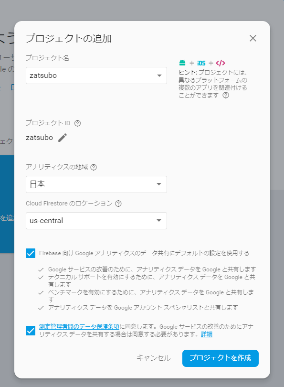Open the 詳細 link
Image resolution: width=284 pixels, height=387 pixels.
[207, 334]
